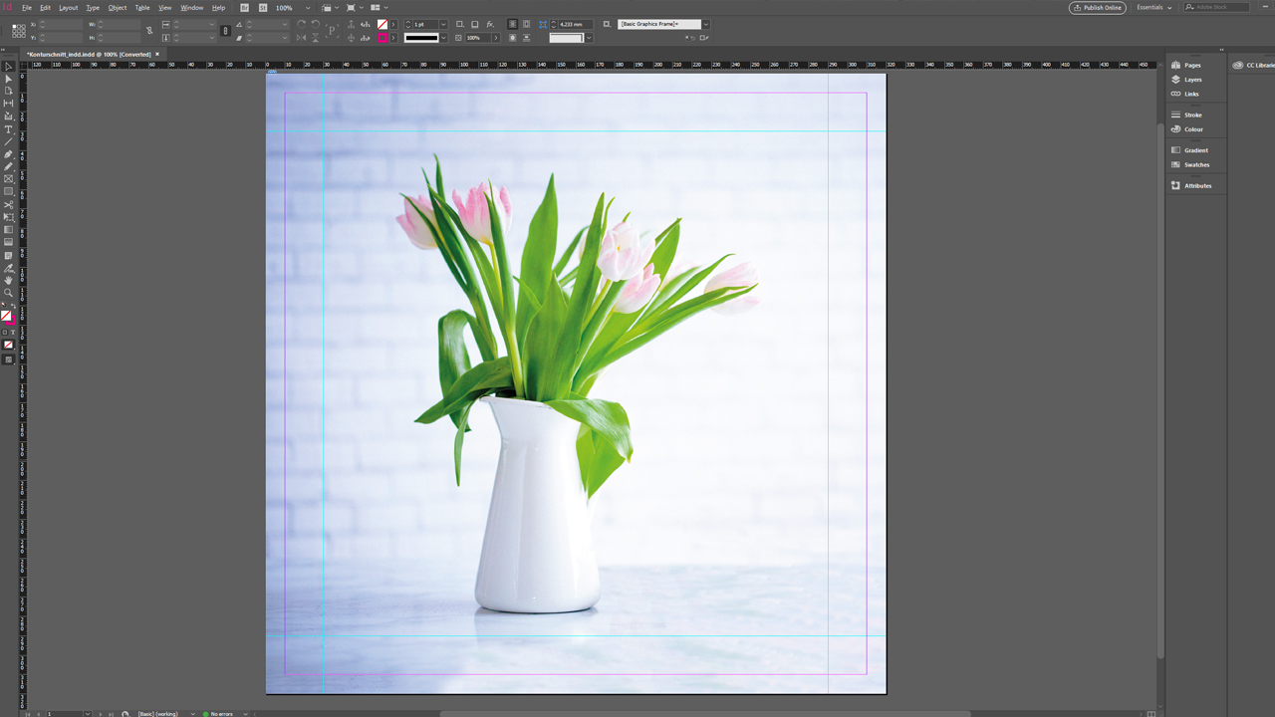Screen dimensions: 1275x717
Task: Select the Eyedropper tool
Action: pos(9,269)
